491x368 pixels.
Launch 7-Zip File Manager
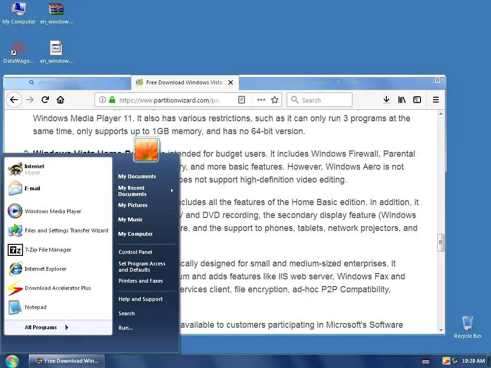(58, 250)
